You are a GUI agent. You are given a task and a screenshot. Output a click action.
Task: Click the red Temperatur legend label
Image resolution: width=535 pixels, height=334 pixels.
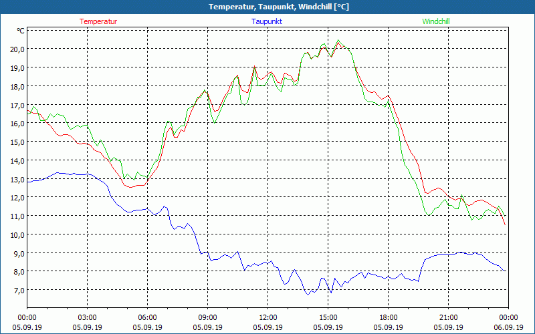(98, 21)
